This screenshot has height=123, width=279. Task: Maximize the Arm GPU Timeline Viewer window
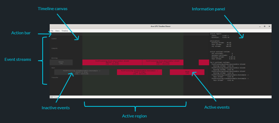[265, 26]
